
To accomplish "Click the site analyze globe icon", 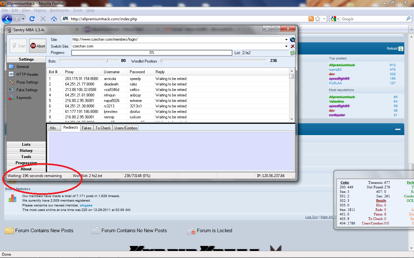I will tap(292, 40).
